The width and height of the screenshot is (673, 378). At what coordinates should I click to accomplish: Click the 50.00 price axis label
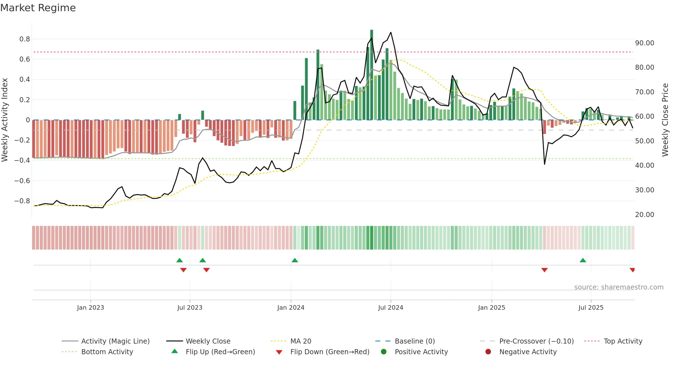tap(645, 141)
